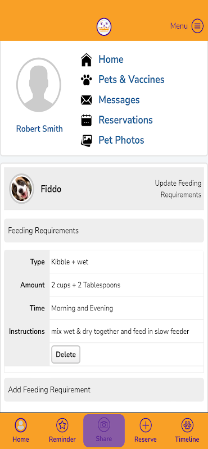208x449 pixels.
Task: Open Timeline paw tab in bottom bar
Action: pyautogui.click(x=187, y=430)
